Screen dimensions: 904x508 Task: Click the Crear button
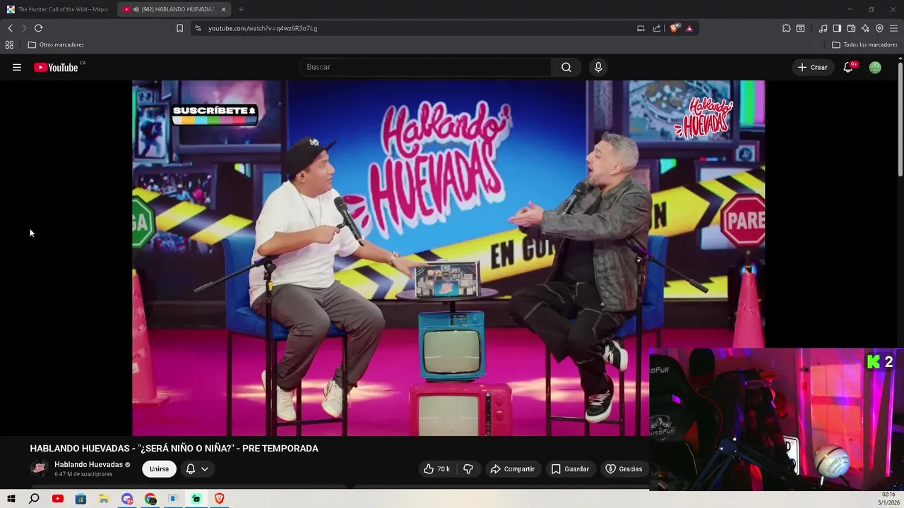point(812,67)
